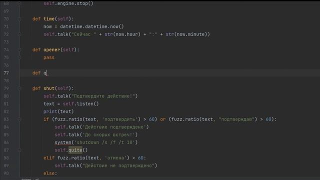320x180 pixels.
Task: Place cursor on 'time' function name
Action: [x=49, y=19]
